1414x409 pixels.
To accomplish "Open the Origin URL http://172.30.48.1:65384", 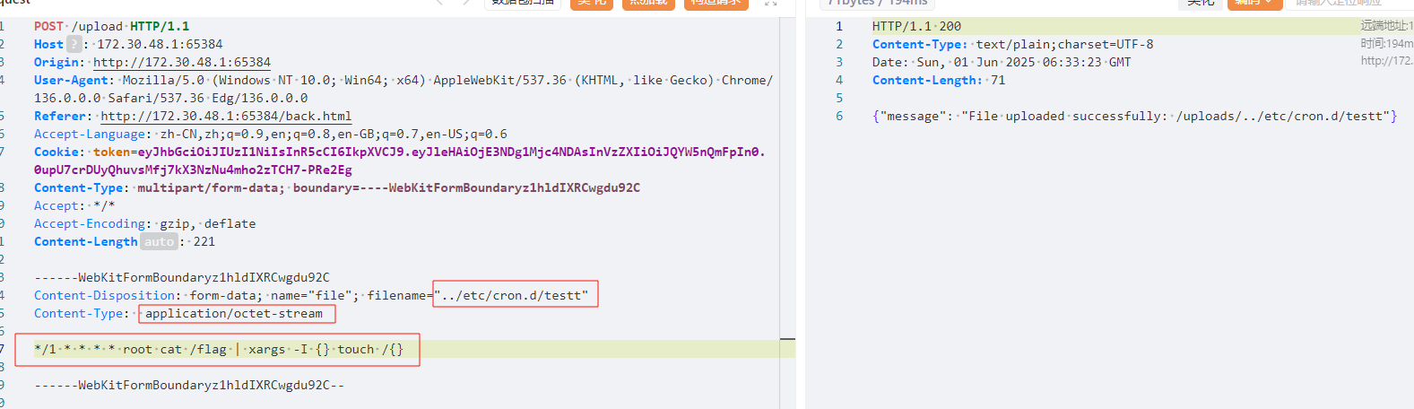I will coord(182,62).
